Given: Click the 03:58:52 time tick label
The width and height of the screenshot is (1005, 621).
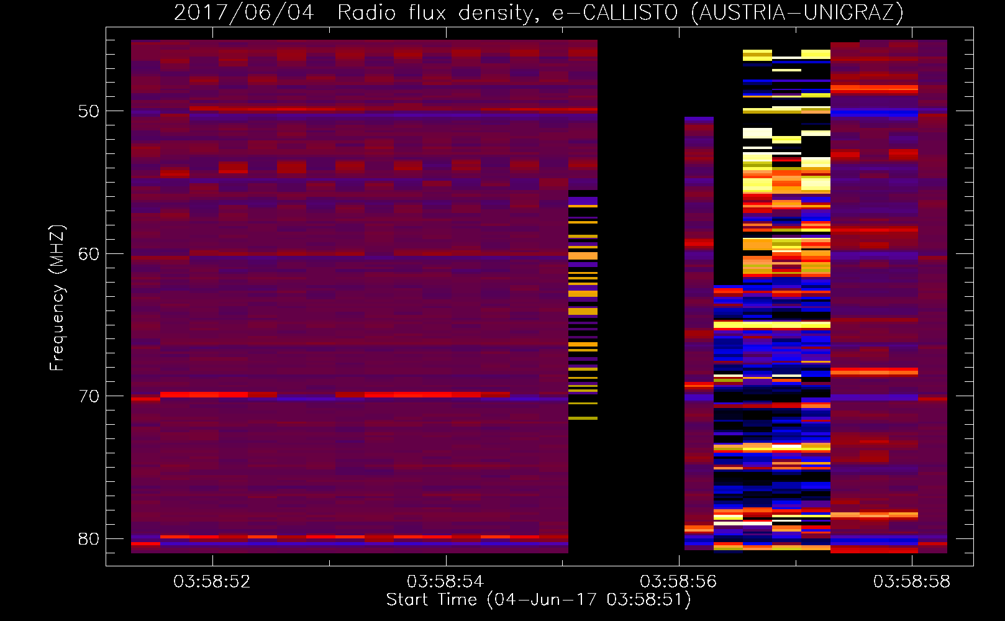Looking at the screenshot, I should click(212, 582).
